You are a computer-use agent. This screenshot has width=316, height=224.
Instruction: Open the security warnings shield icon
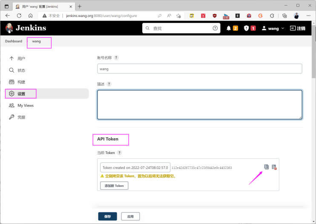[246, 28]
